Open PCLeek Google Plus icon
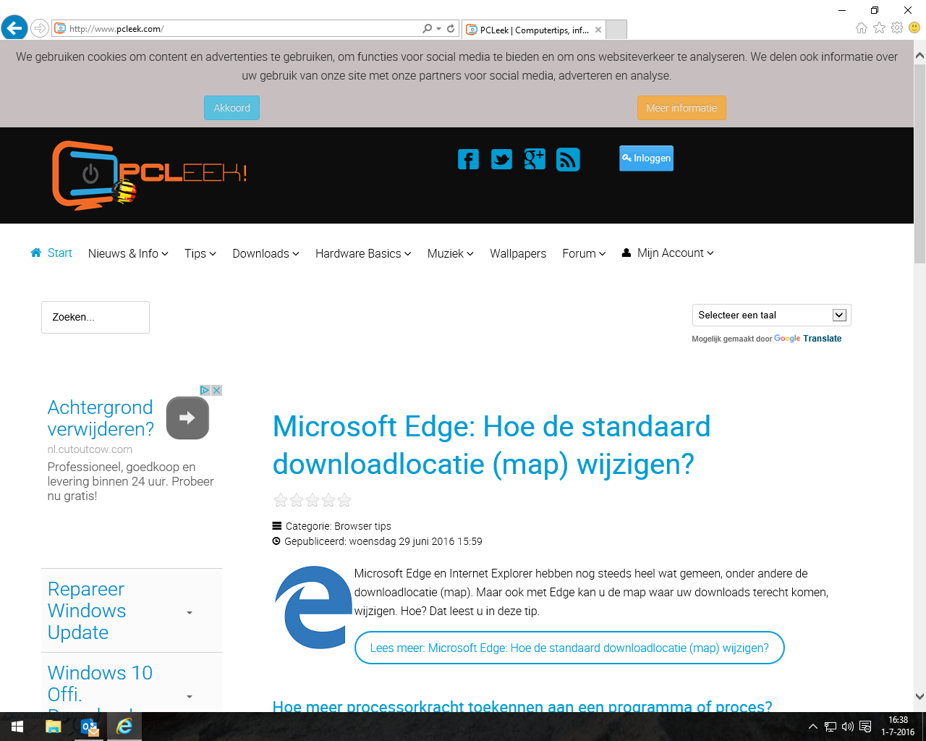 [x=535, y=159]
